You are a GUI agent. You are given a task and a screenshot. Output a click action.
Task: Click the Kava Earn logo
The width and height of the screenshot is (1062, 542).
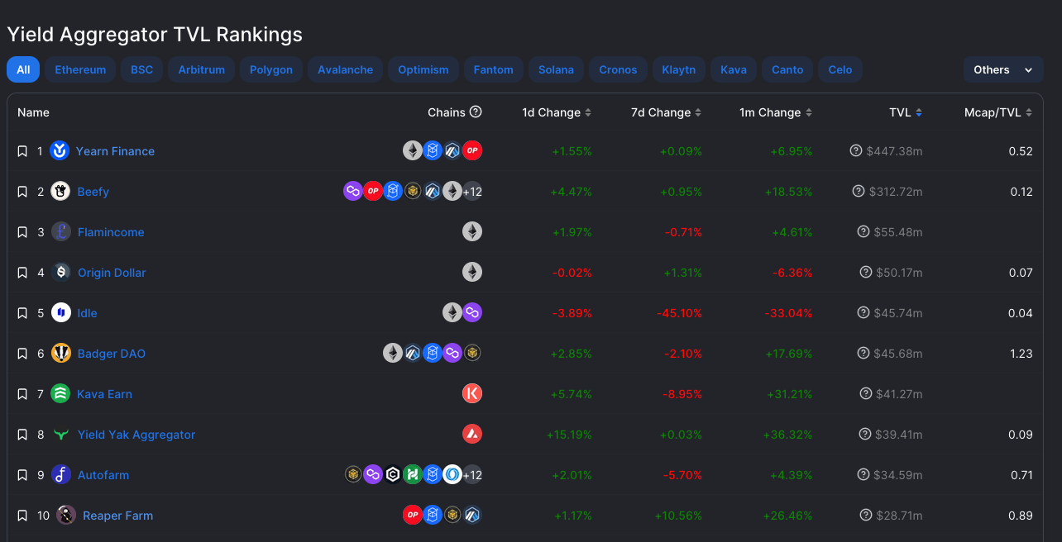tap(60, 393)
